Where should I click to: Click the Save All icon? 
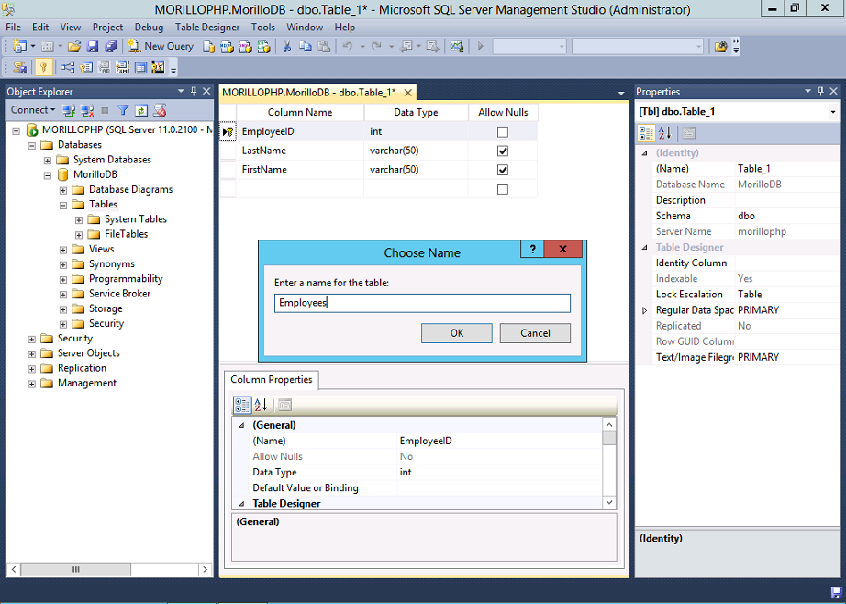(111, 47)
